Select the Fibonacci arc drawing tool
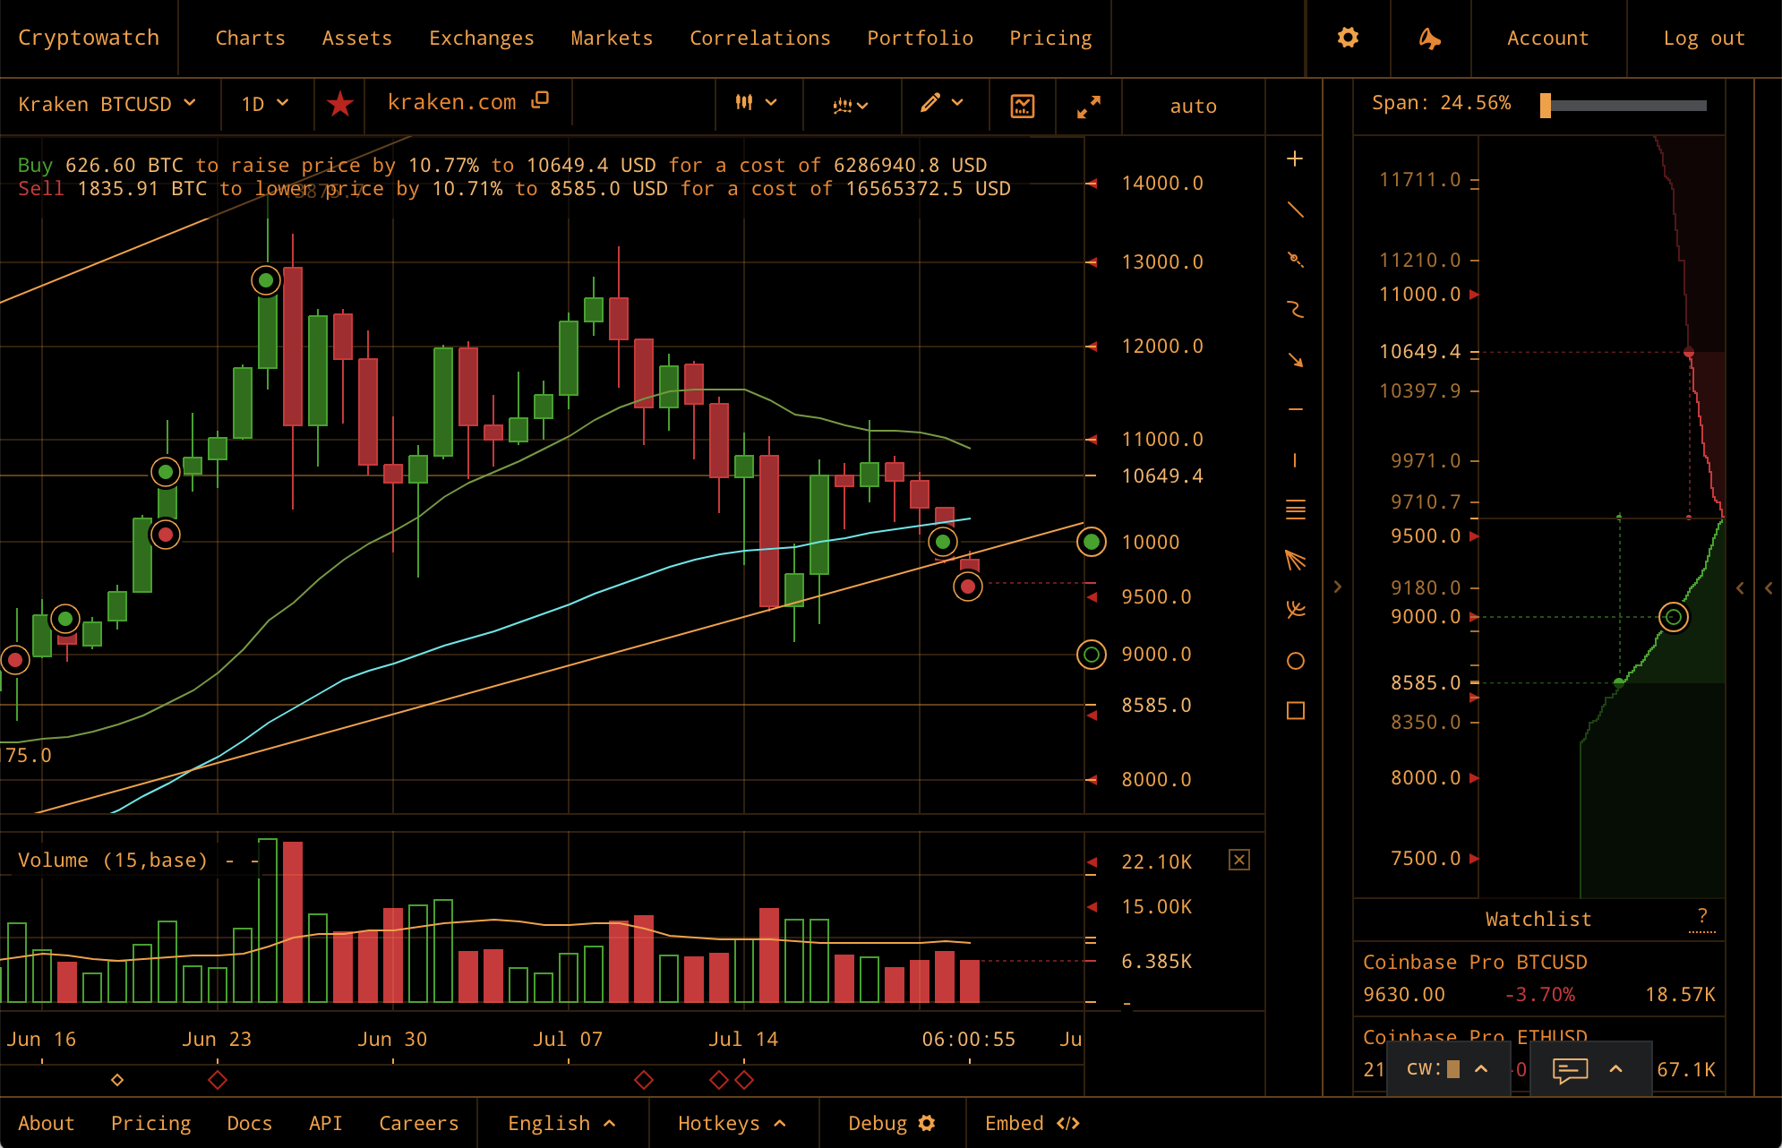The width and height of the screenshot is (1782, 1148). 1295,611
